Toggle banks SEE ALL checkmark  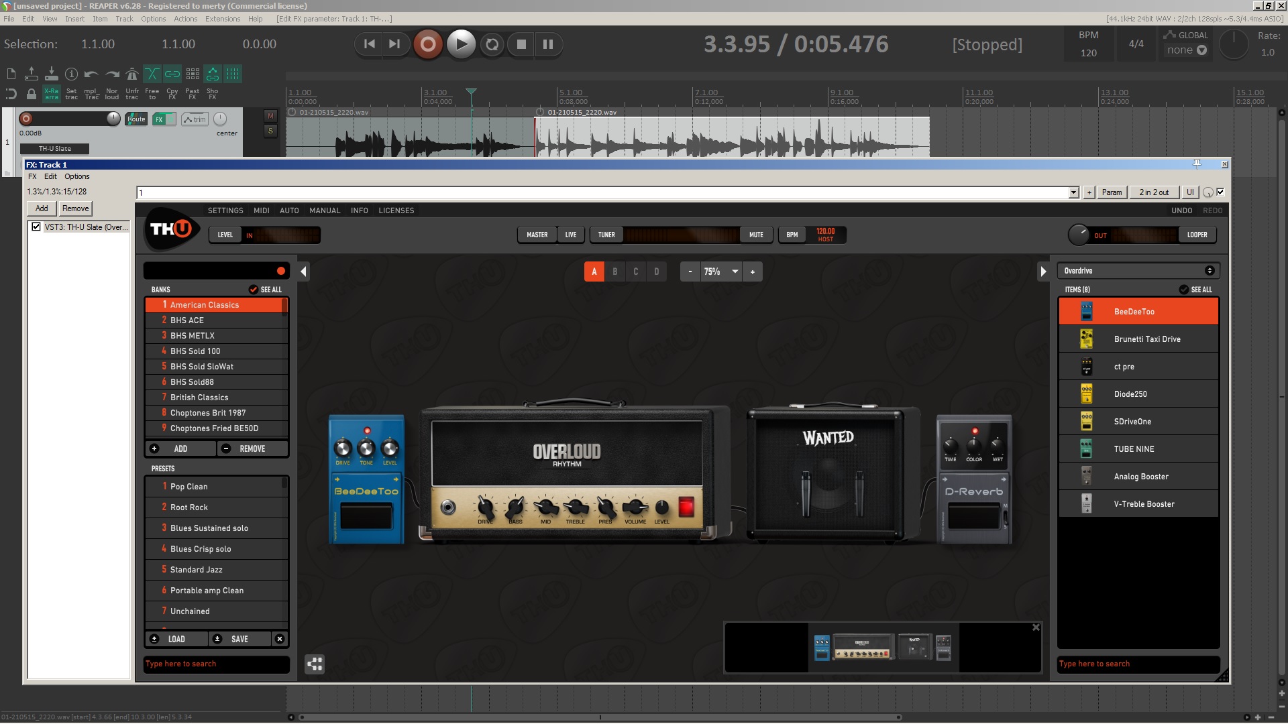(x=253, y=290)
